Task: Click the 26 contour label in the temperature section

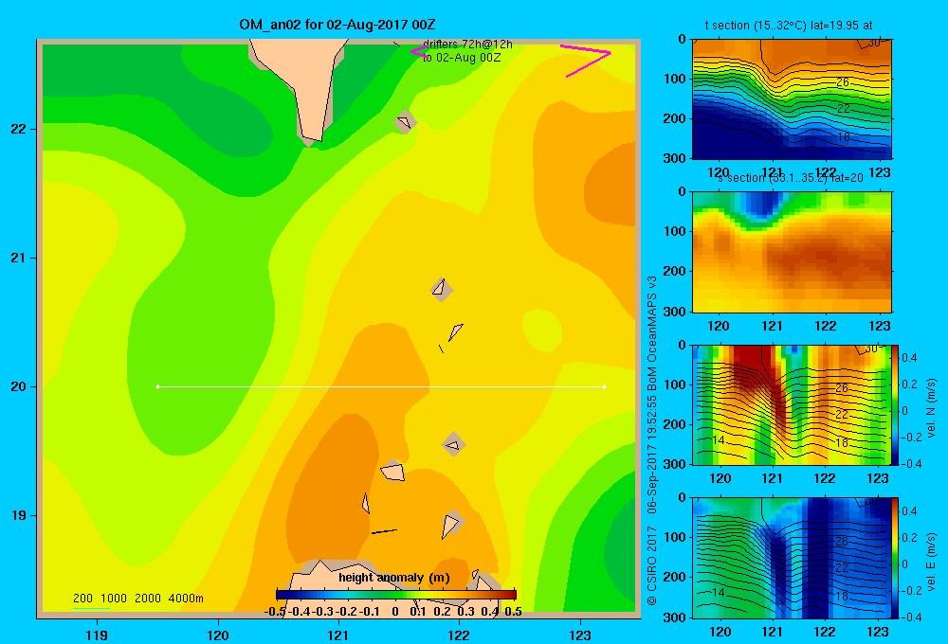Action: click(x=842, y=82)
